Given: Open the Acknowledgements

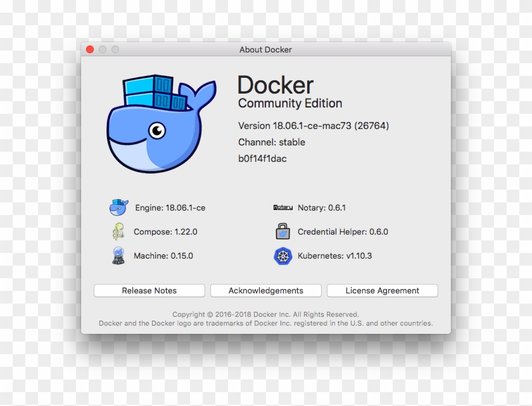Looking at the screenshot, I should 265,290.
